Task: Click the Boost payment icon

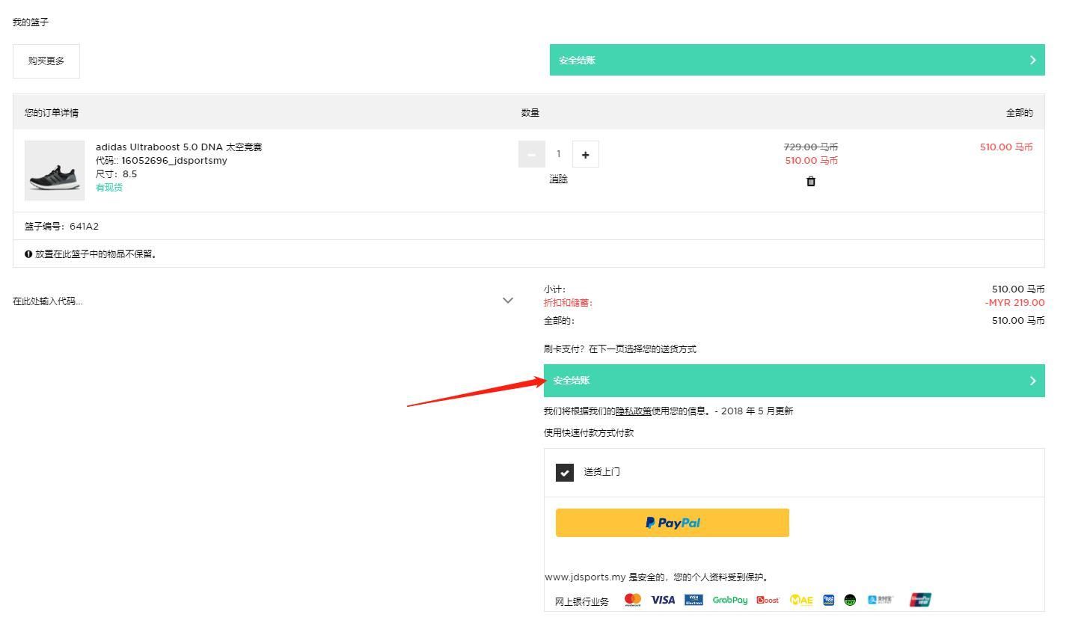Action: tap(768, 600)
